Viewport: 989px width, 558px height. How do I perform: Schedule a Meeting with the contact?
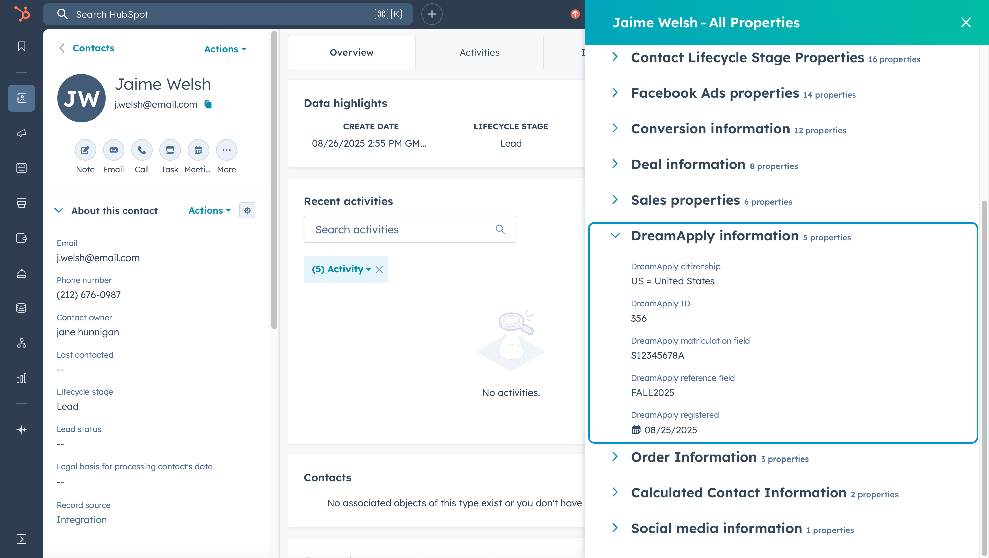click(198, 150)
